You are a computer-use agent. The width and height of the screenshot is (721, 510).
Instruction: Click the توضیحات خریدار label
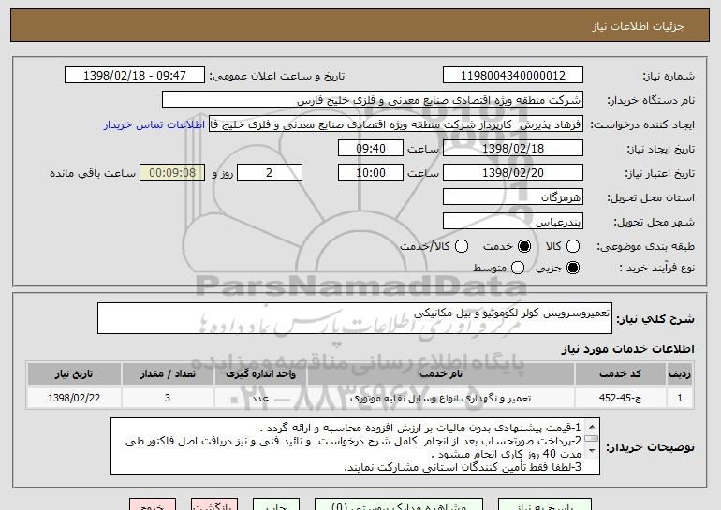(650, 447)
